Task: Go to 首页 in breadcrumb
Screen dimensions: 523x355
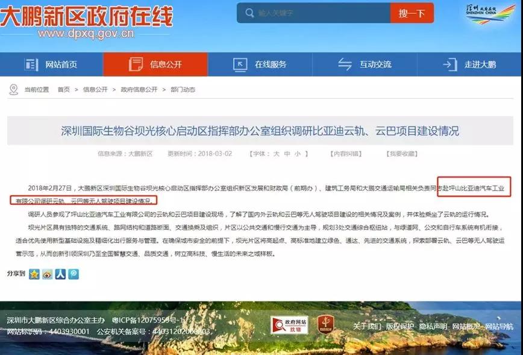Action: [x=64, y=89]
